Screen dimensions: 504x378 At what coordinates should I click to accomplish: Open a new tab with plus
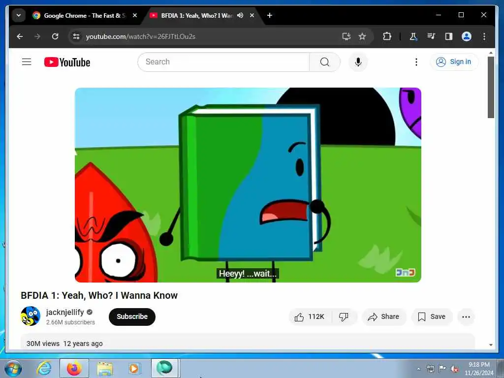270,15
